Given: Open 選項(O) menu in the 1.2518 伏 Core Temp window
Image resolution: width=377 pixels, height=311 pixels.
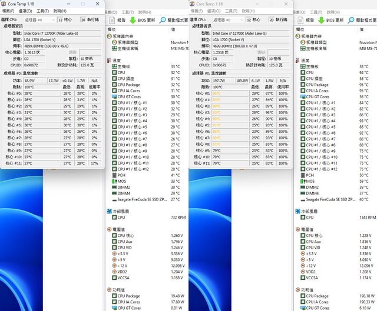Looking at the screenshot, I should (x=214, y=11).
